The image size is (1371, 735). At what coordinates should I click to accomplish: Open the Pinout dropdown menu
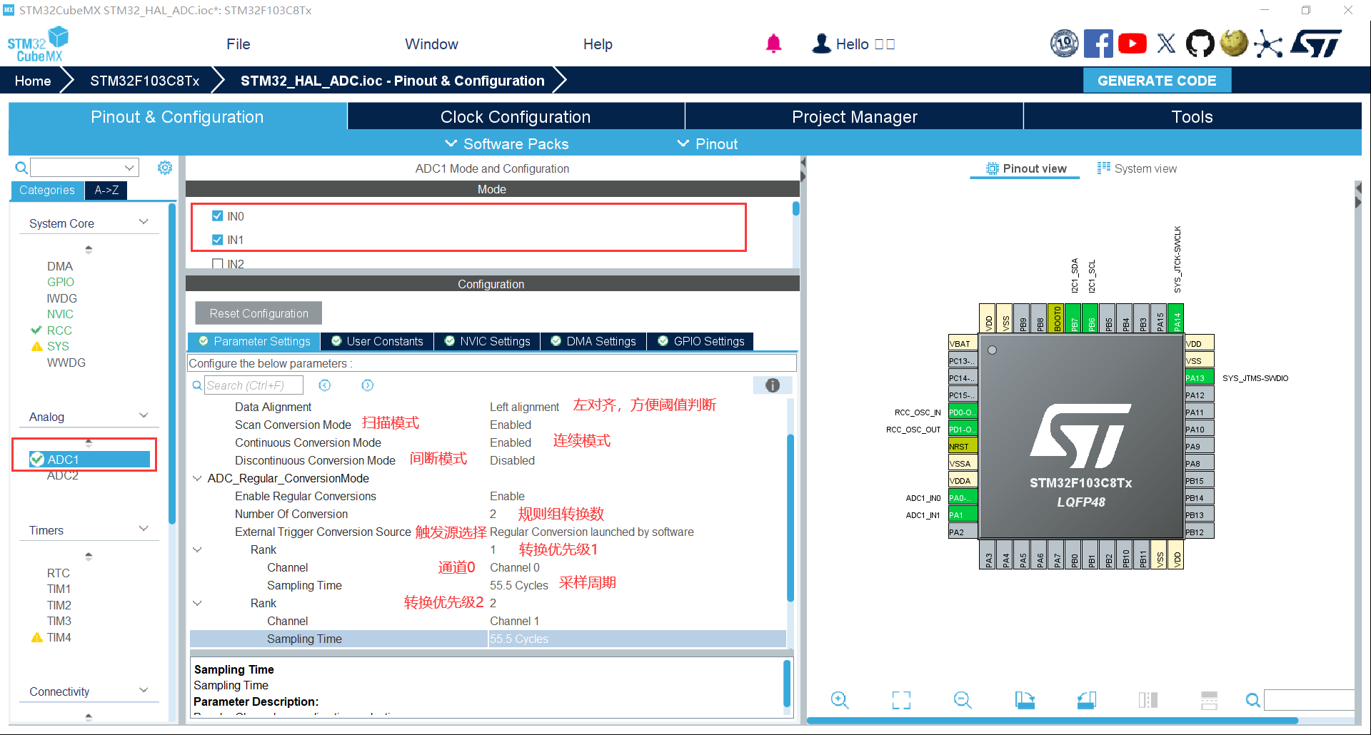(708, 143)
